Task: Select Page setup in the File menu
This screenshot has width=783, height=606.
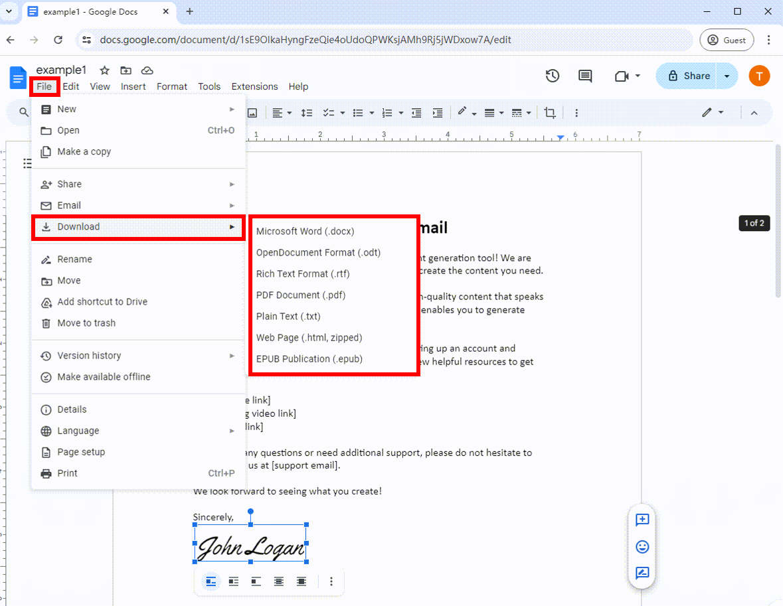Action: point(138,452)
